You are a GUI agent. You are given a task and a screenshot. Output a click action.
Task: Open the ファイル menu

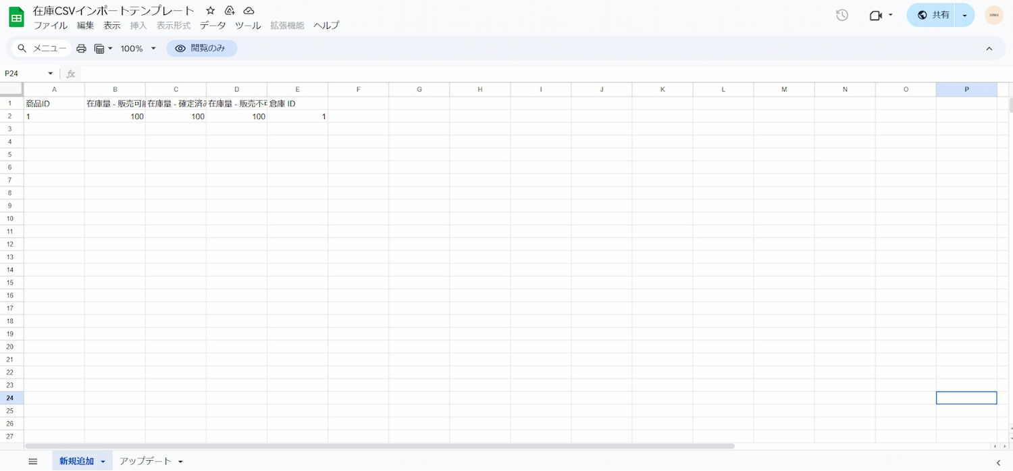51,26
